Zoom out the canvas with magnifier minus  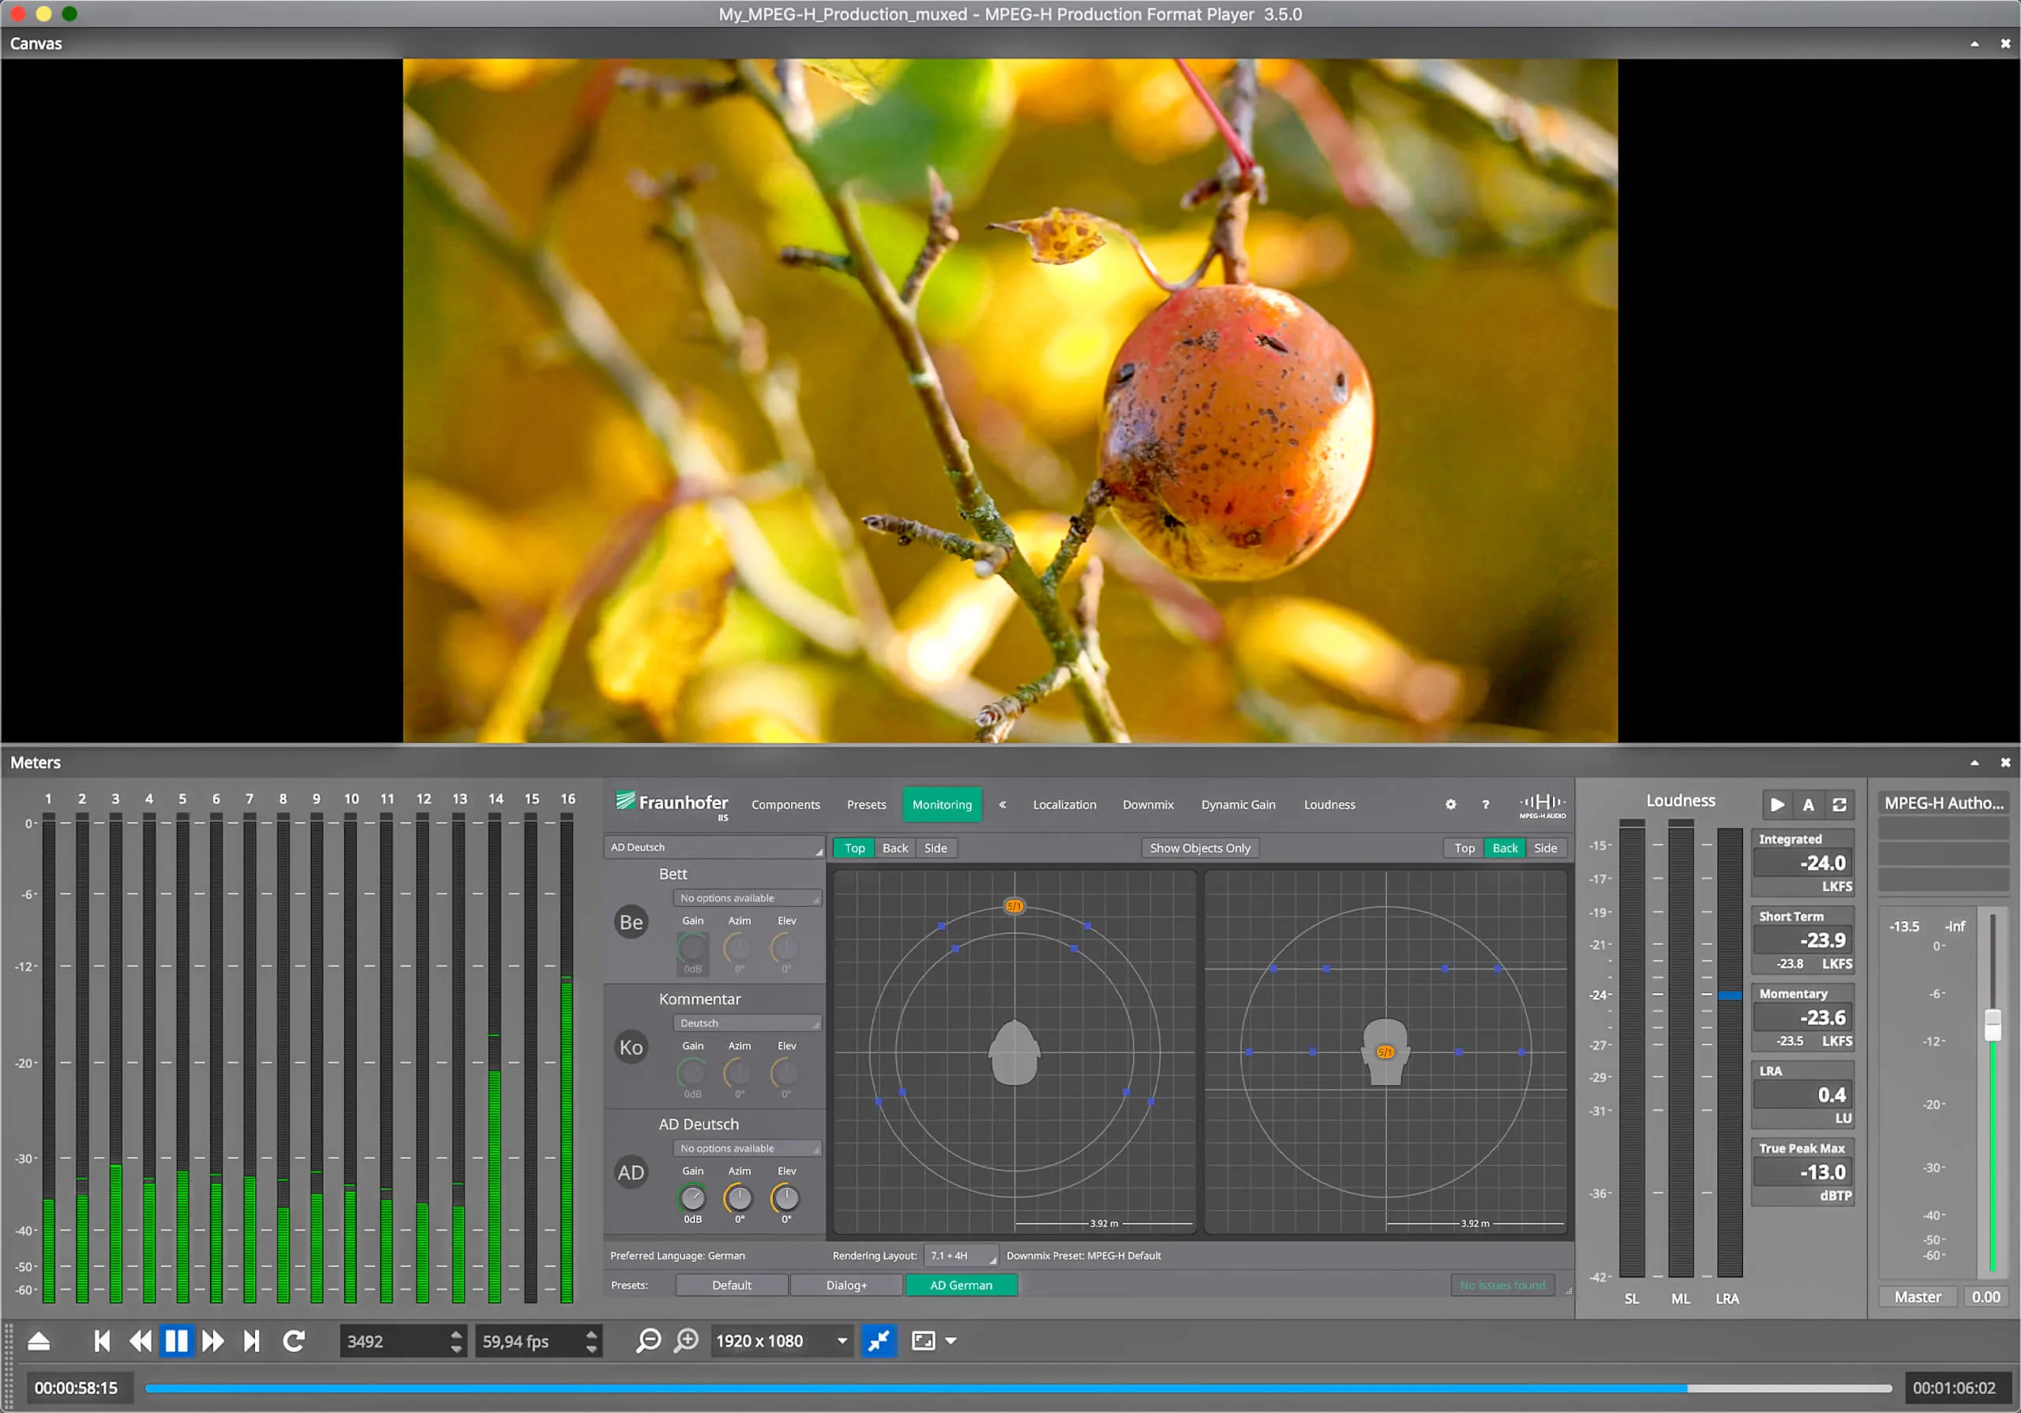[649, 1341]
